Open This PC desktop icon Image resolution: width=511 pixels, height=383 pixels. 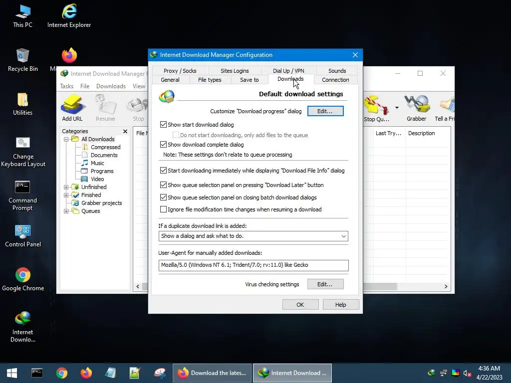point(23,16)
